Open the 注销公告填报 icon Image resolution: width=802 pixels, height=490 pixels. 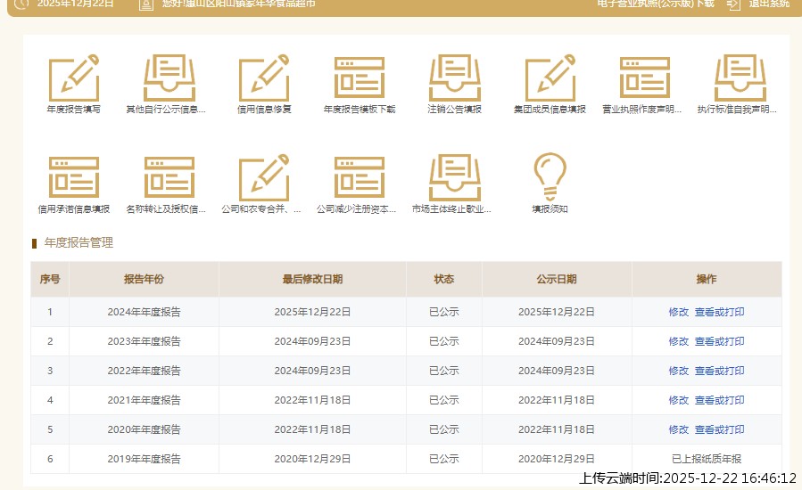click(455, 78)
